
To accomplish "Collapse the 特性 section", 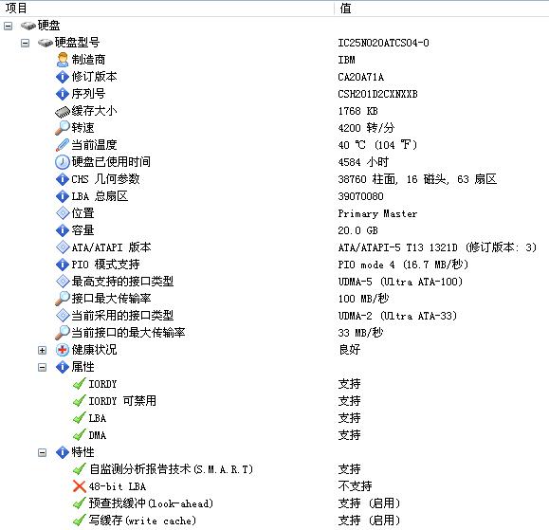I will 42,452.
